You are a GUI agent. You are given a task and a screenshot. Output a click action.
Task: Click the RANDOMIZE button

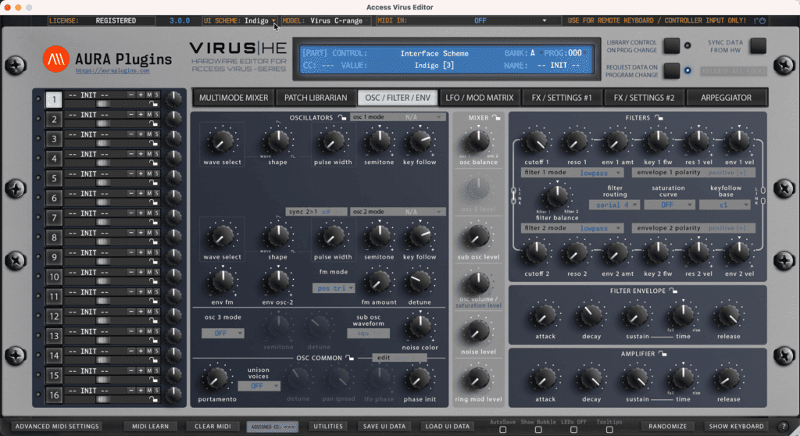[667, 427]
